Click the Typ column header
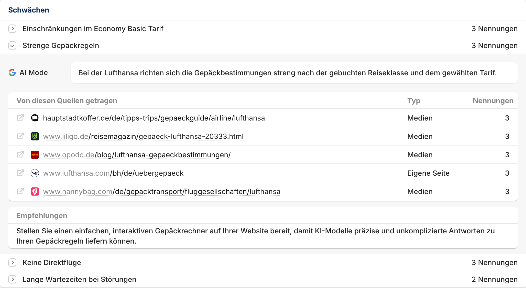 (414, 101)
